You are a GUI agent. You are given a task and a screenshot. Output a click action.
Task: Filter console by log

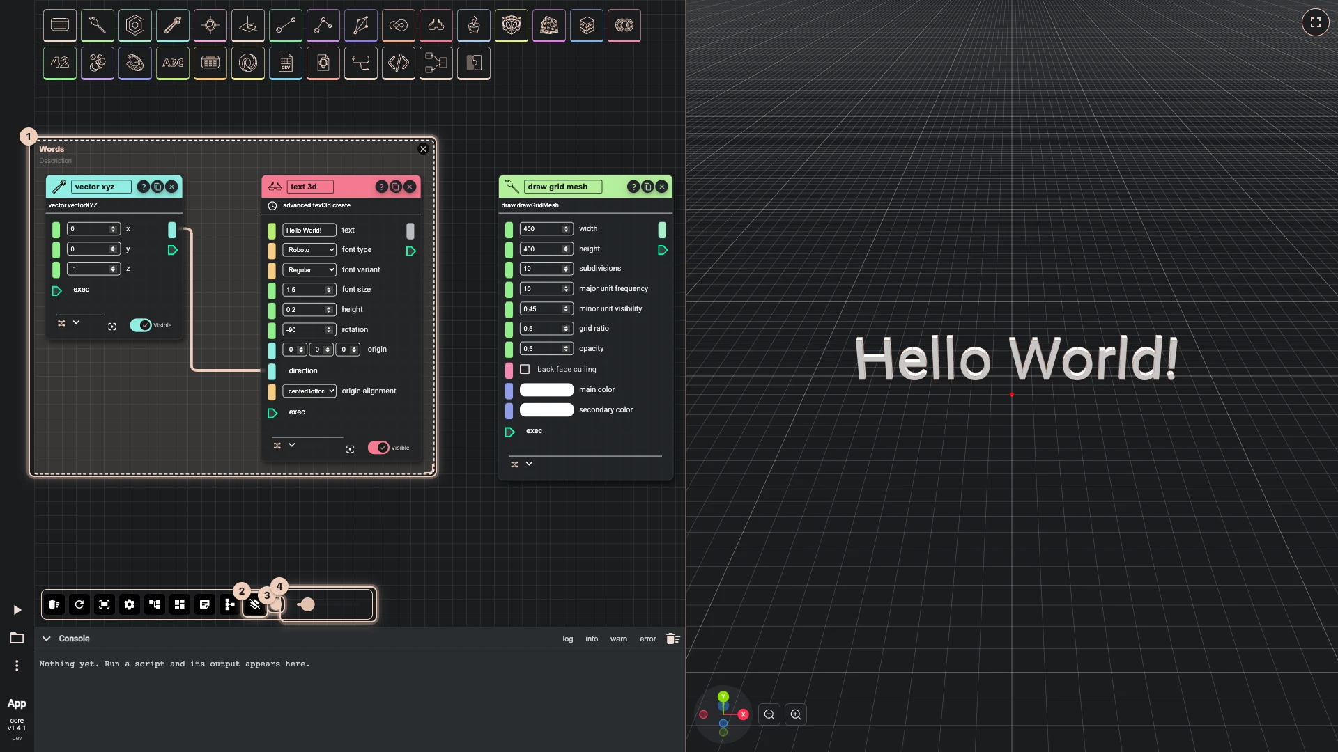tap(568, 639)
